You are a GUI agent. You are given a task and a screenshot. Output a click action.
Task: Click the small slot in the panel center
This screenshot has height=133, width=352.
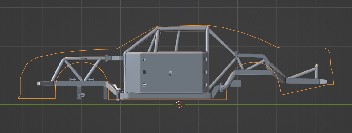point(170,73)
